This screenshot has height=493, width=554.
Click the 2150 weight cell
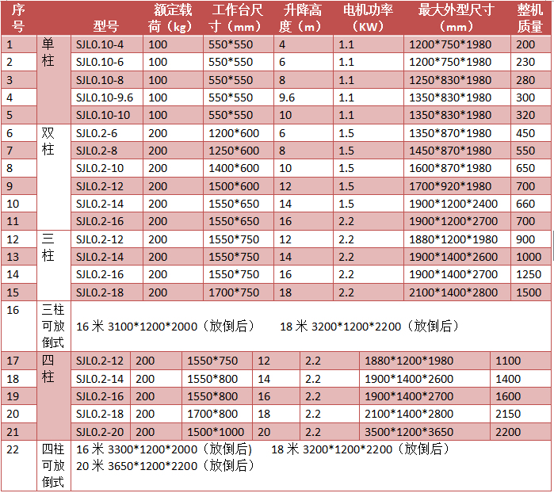508,414
